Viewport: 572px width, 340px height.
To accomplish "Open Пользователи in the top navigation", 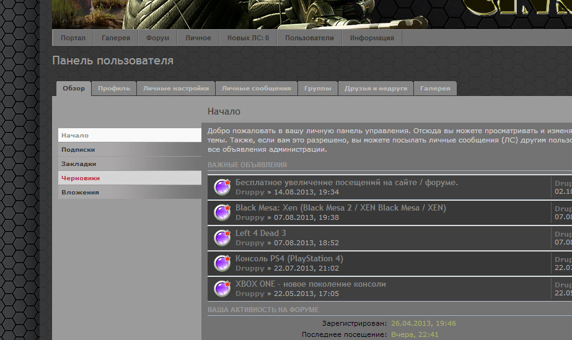I will (x=309, y=38).
